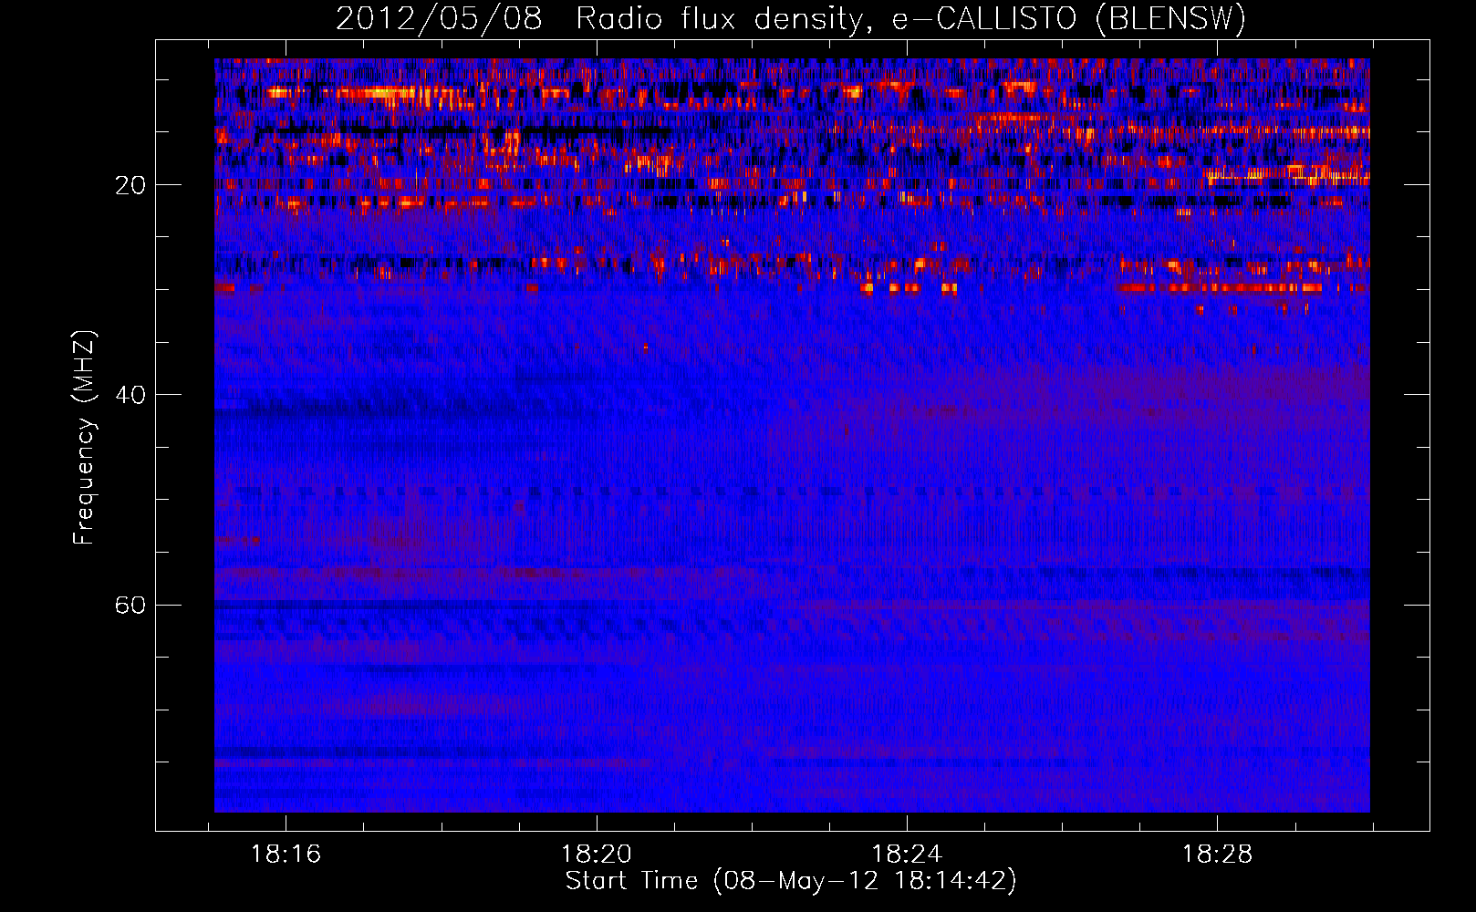
Task: Click the 20 MHz frequency tick label
Action: [130, 185]
